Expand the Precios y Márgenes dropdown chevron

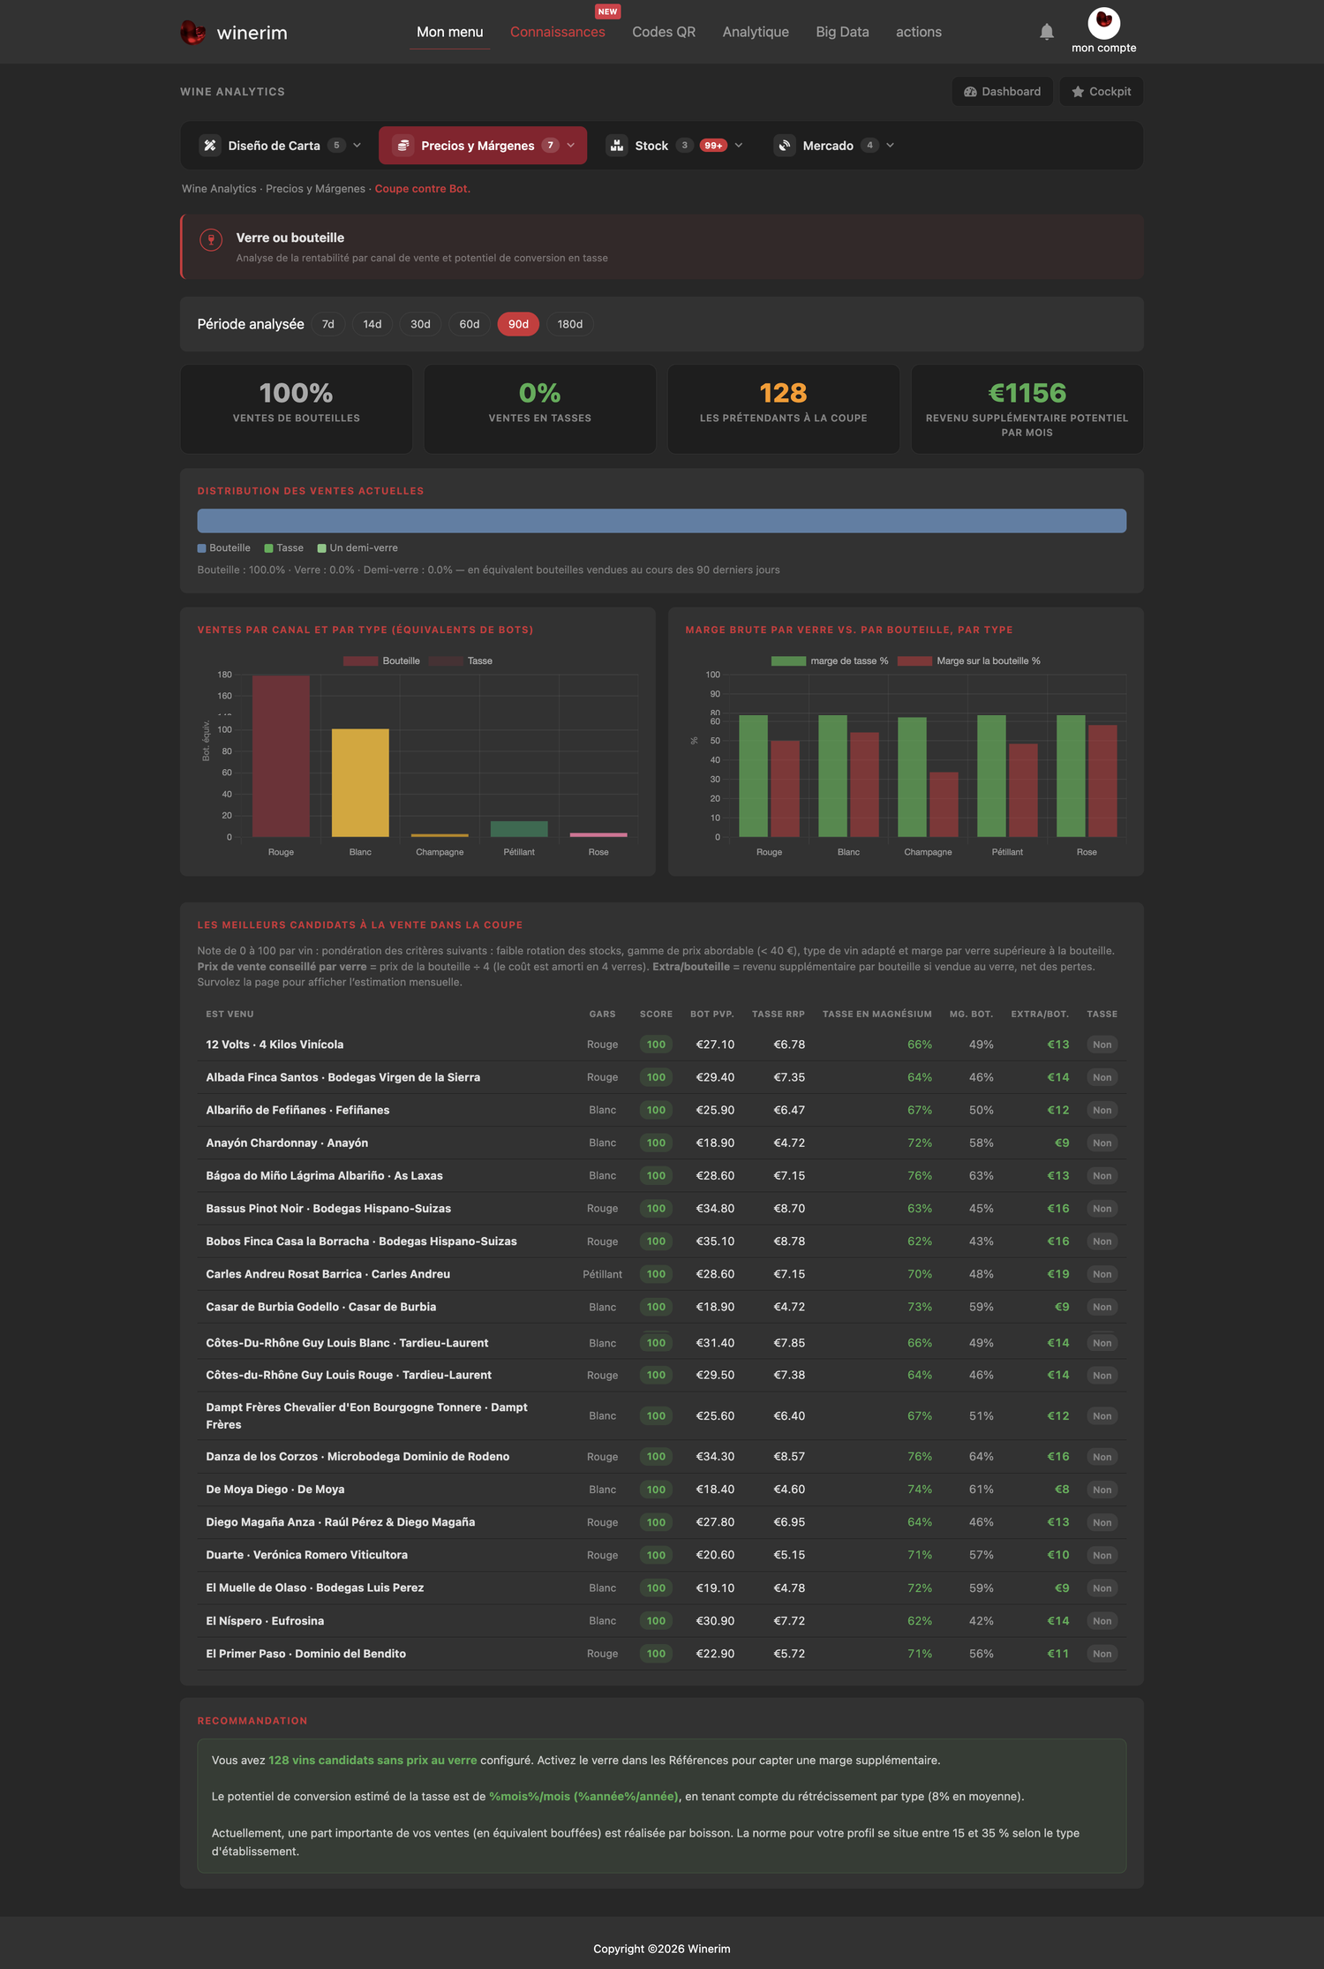[x=571, y=146]
